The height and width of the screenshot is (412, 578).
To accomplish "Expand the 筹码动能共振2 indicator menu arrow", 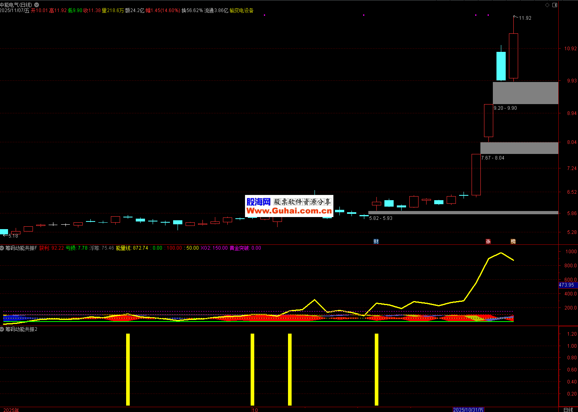I will point(2,329).
